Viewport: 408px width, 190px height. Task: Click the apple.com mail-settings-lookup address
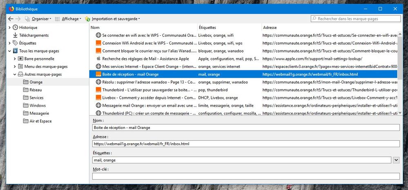[312, 59]
